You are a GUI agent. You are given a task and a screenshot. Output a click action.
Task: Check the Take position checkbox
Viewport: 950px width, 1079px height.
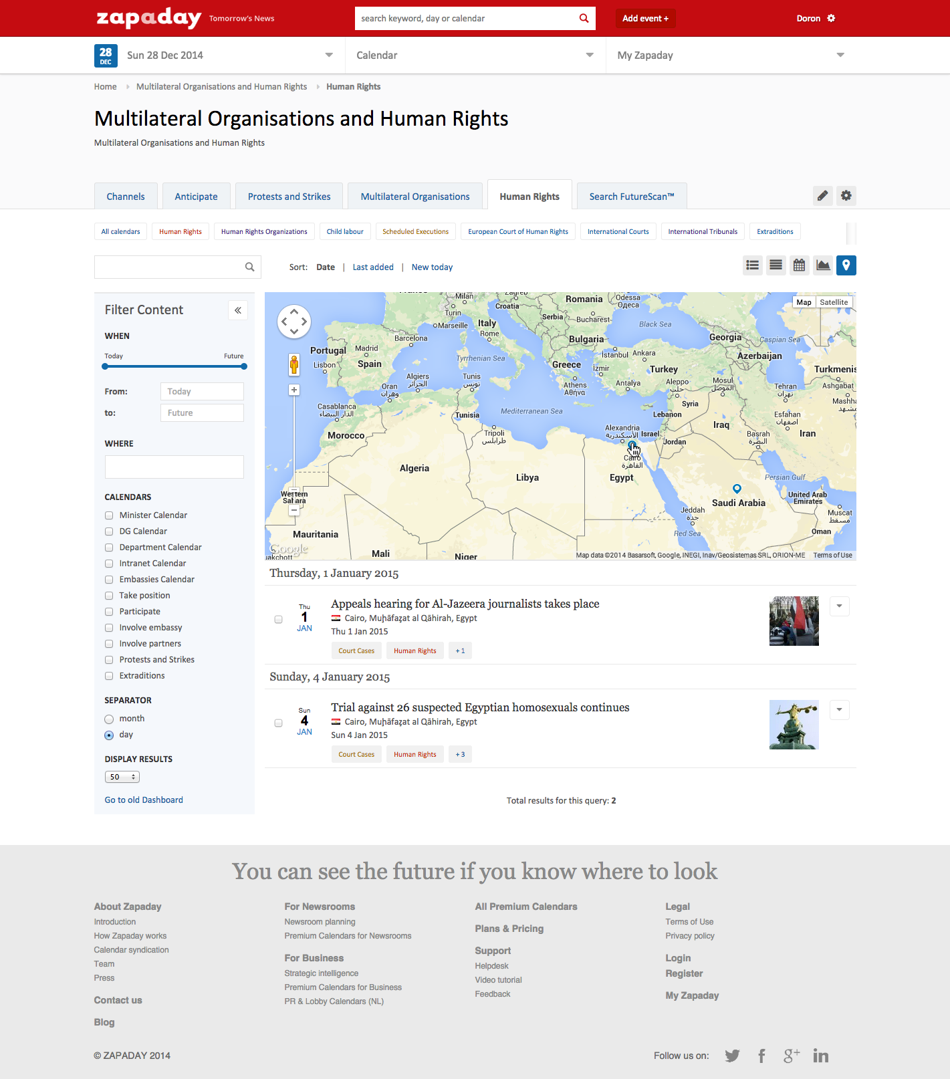(x=109, y=596)
